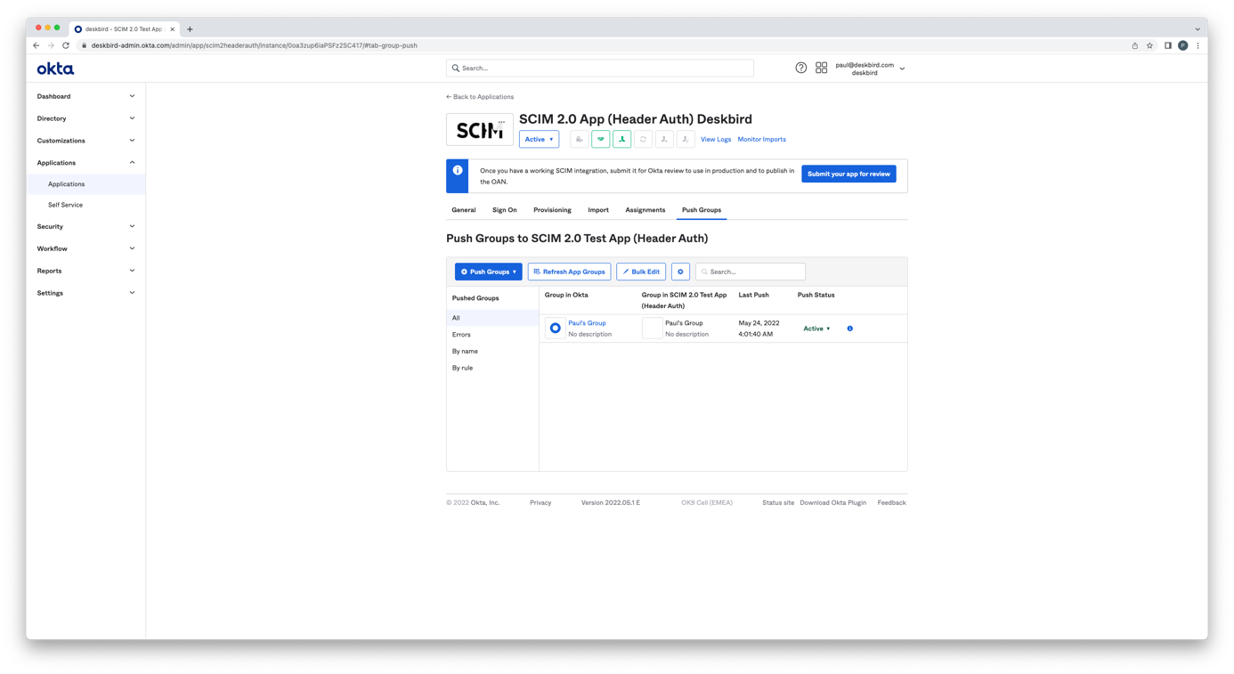Open the apps grid icon in header
This screenshot has width=1234, height=674.
point(821,68)
